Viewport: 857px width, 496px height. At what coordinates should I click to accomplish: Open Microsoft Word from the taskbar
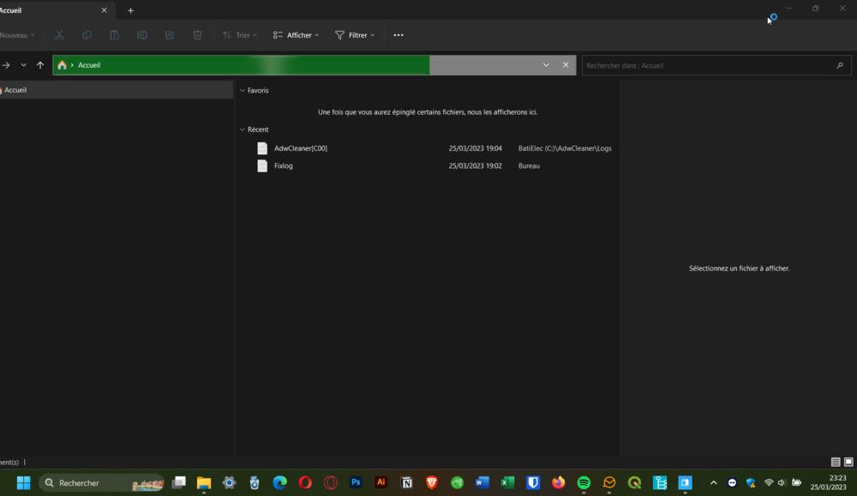coord(482,482)
